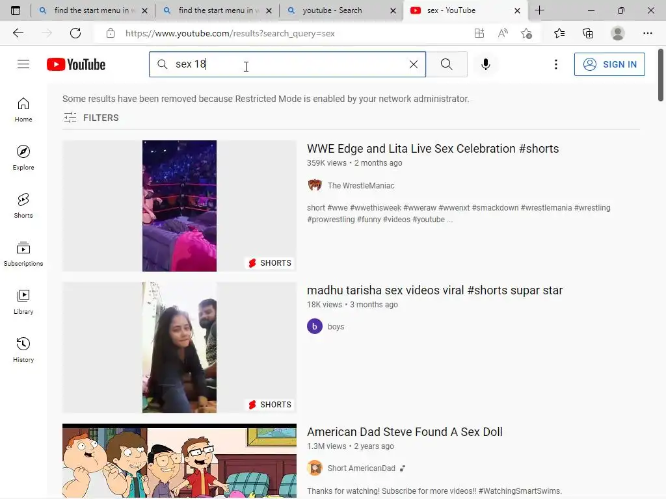Image resolution: width=666 pixels, height=499 pixels.
Task: Open a new browser tab
Action: (x=539, y=10)
